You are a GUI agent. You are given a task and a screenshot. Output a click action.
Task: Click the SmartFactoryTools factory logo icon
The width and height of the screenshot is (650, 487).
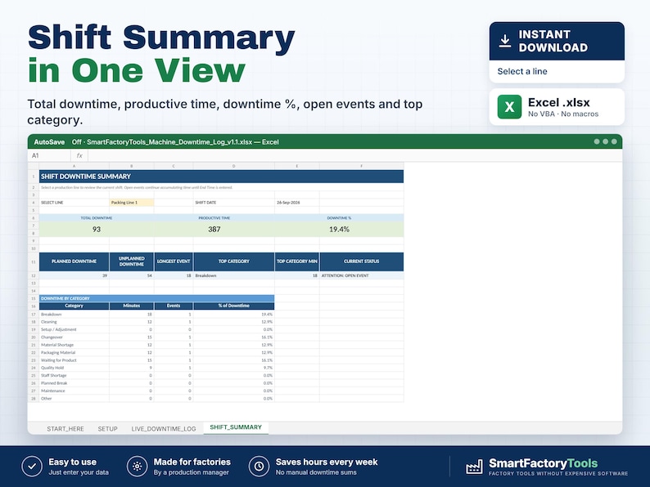click(474, 467)
